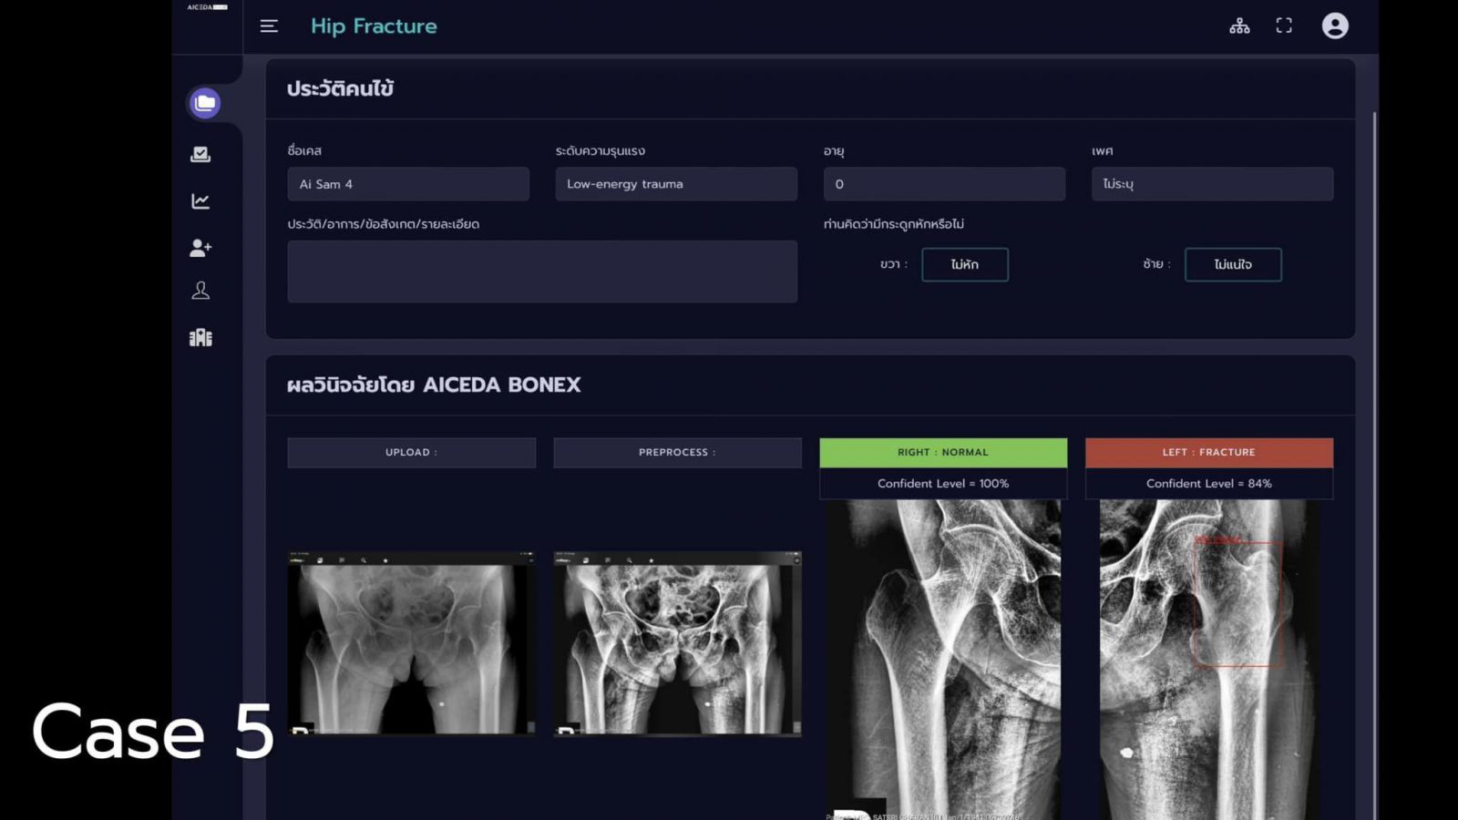
Task: Click the LEFT : FRACTURE result banner
Action: [x=1209, y=453]
